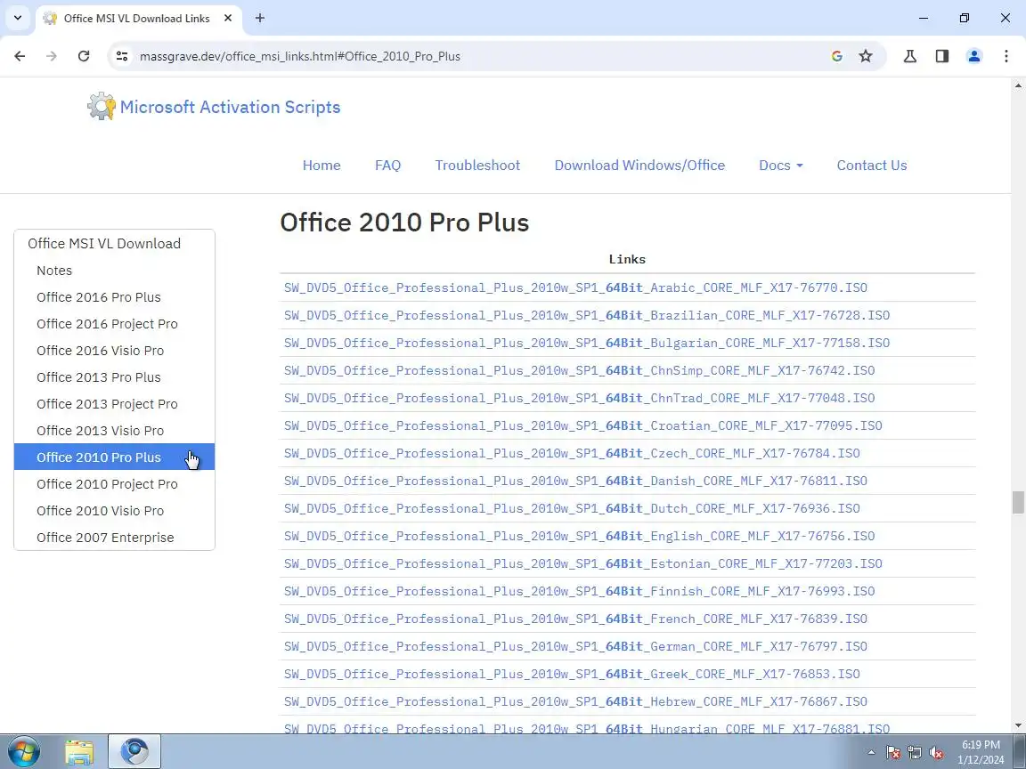Open the clock showing 6:19 PM
This screenshot has height=769, width=1026.
pyautogui.click(x=981, y=752)
